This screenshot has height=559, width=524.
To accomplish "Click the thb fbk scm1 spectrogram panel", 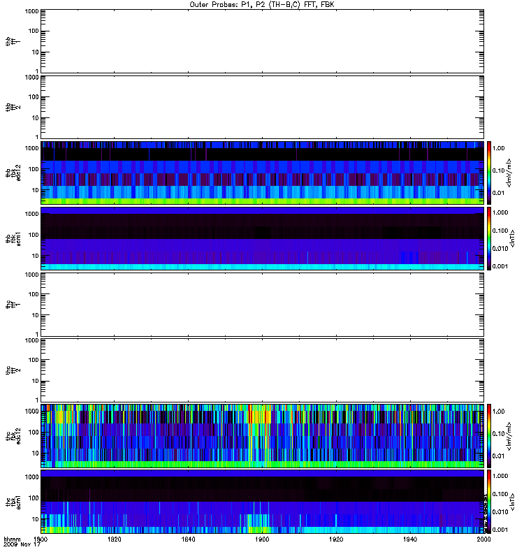I will (263, 238).
